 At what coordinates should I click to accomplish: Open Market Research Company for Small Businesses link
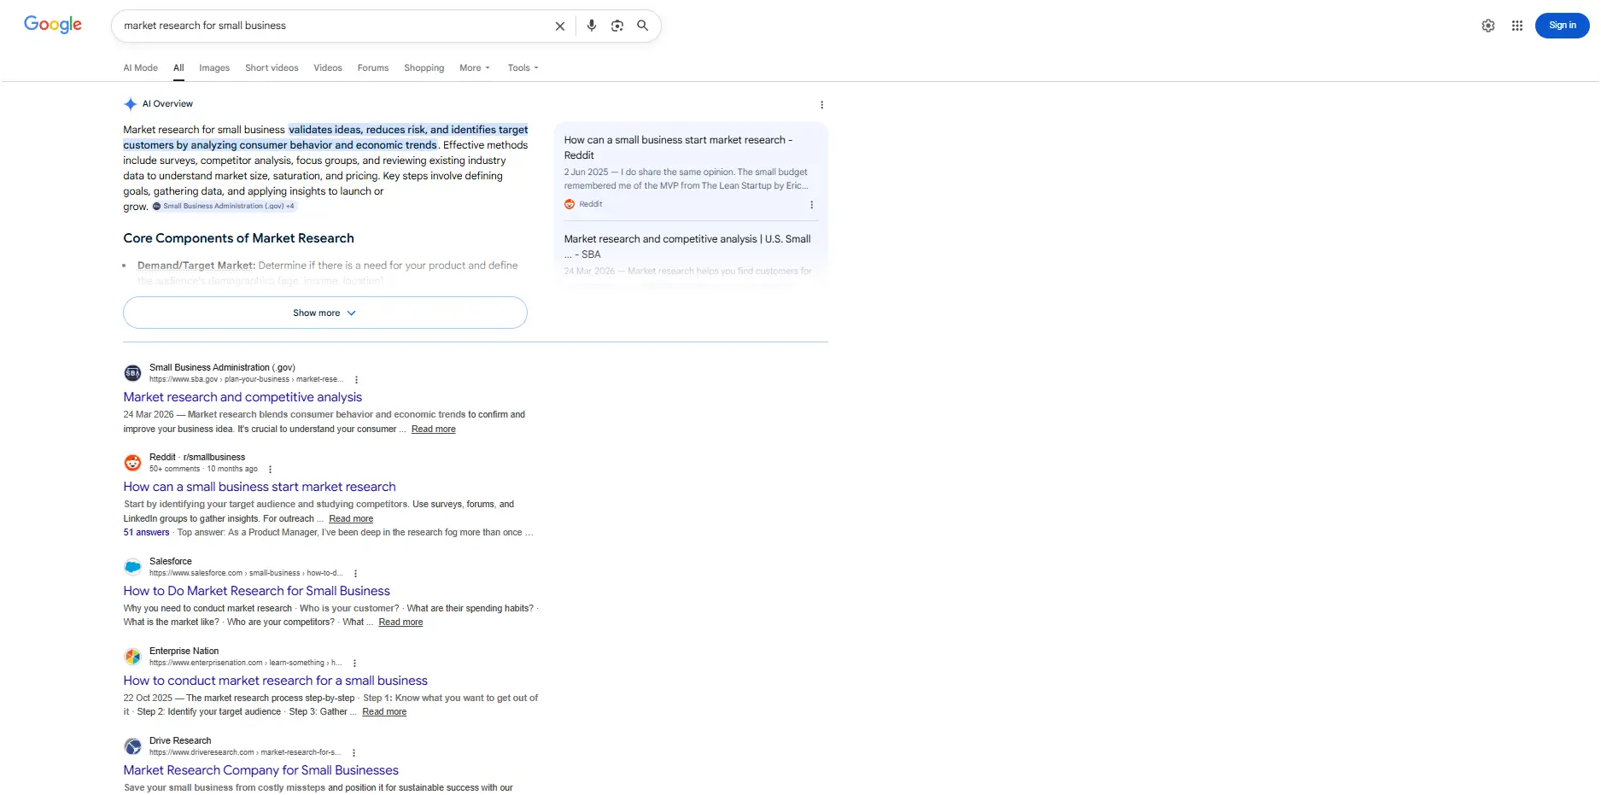[260, 770]
